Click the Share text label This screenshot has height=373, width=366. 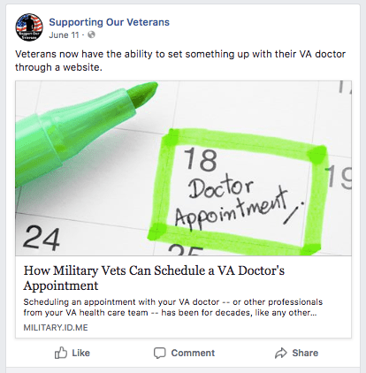pyautogui.click(x=305, y=353)
